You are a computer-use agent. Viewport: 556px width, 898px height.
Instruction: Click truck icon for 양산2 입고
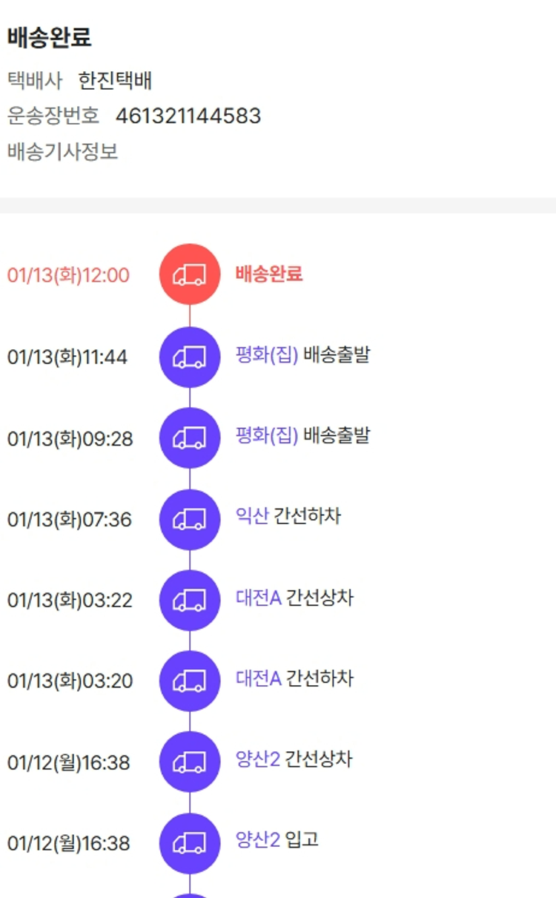pos(190,843)
